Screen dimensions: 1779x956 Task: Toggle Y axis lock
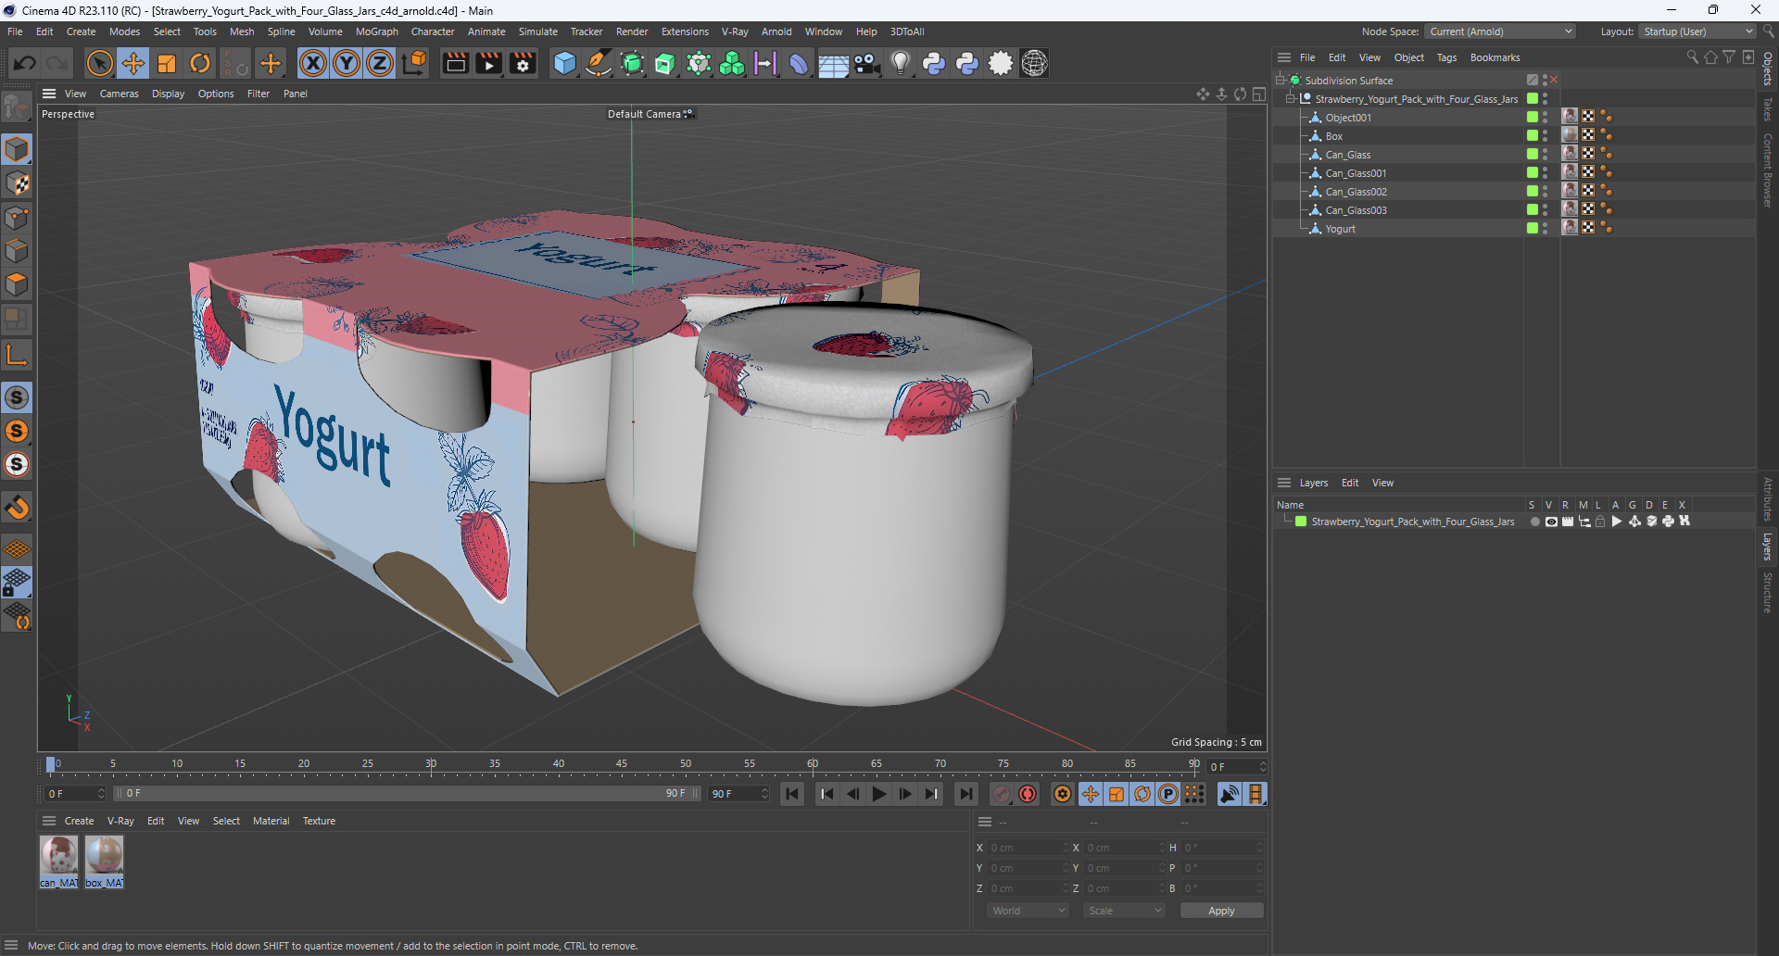347,63
